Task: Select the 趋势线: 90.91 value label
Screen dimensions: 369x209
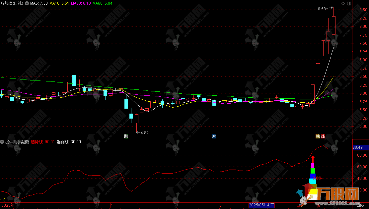Action: [x=42, y=142]
